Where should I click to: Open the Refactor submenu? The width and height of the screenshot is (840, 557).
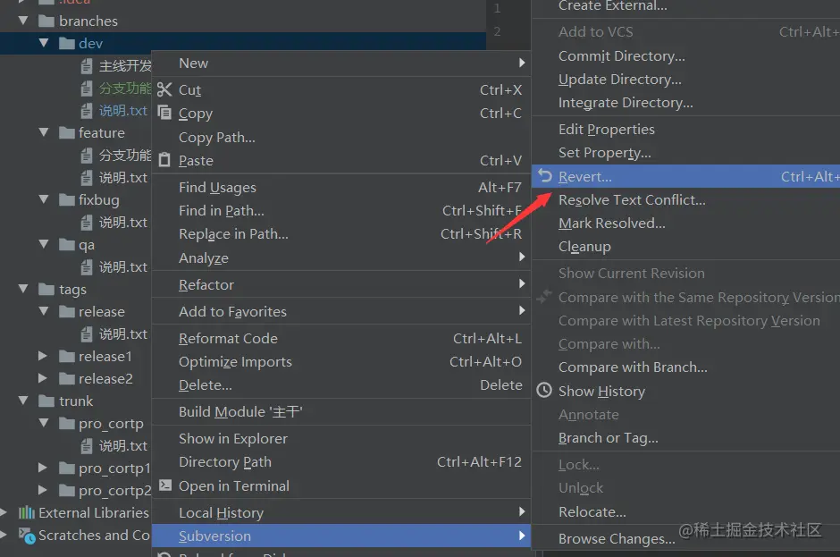(341, 284)
